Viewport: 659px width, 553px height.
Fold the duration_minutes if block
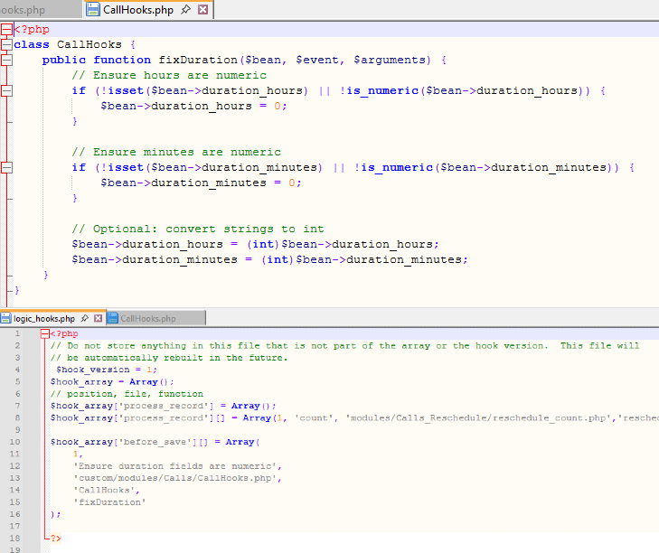click(x=6, y=167)
